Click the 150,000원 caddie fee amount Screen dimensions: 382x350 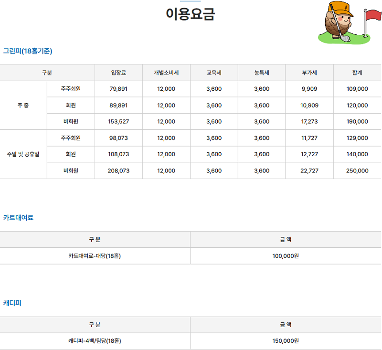(x=286, y=341)
